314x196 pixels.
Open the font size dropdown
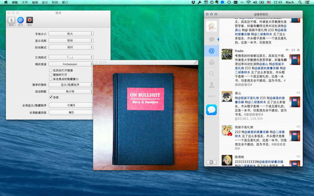pyautogui.click(x=71, y=34)
